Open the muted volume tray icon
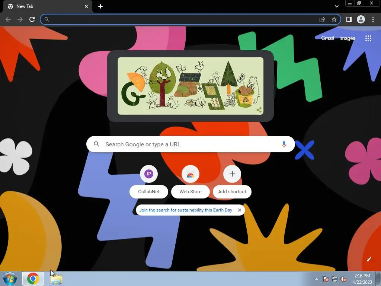The image size is (381, 286). [x=343, y=279]
